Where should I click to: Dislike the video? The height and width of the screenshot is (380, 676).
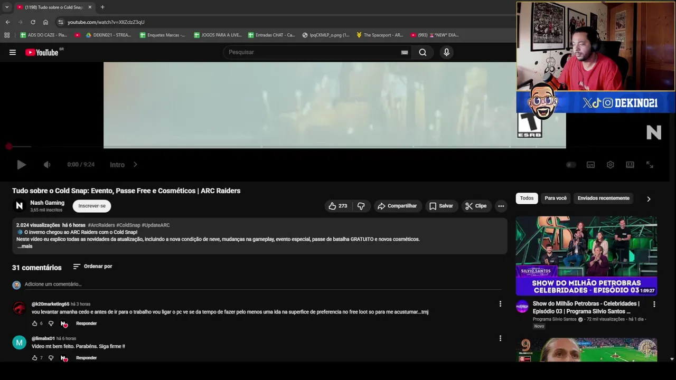(361, 206)
